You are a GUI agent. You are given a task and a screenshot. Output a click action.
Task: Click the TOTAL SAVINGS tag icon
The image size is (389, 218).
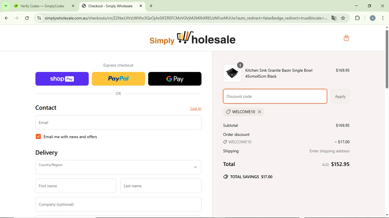tap(226, 177)
